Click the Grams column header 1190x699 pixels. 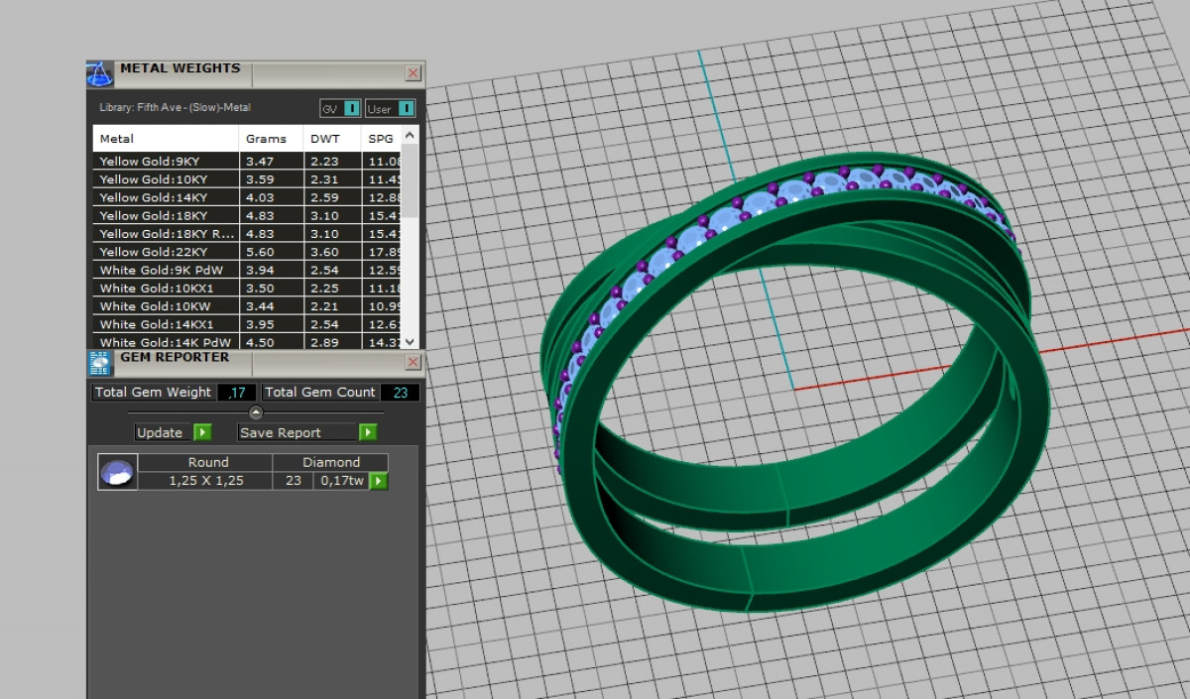click(266, 139)
